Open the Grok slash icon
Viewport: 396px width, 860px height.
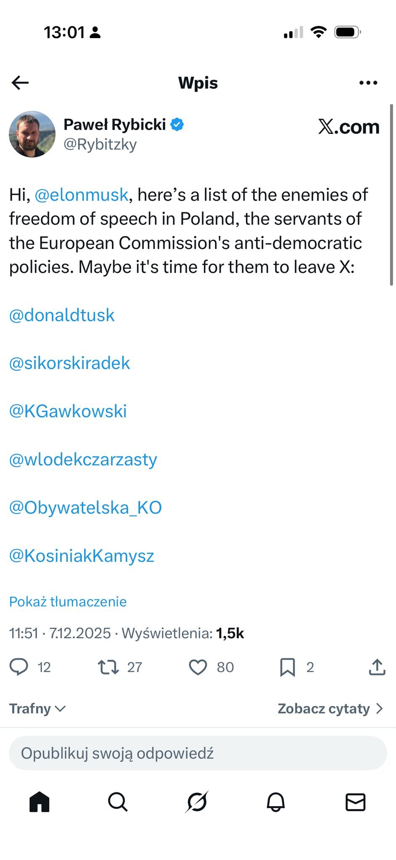pyautogui.click(x=197, y=802)
